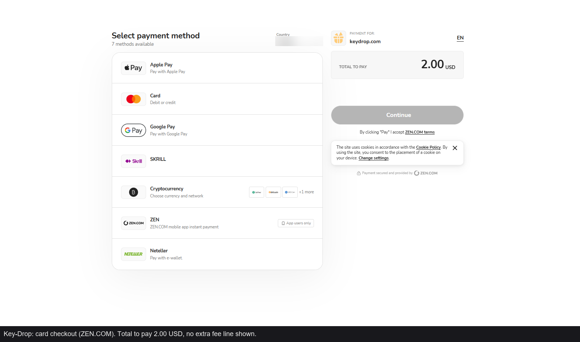Choose Card debit or credit method
580x342 pixels.
click(x=217, y=99)
